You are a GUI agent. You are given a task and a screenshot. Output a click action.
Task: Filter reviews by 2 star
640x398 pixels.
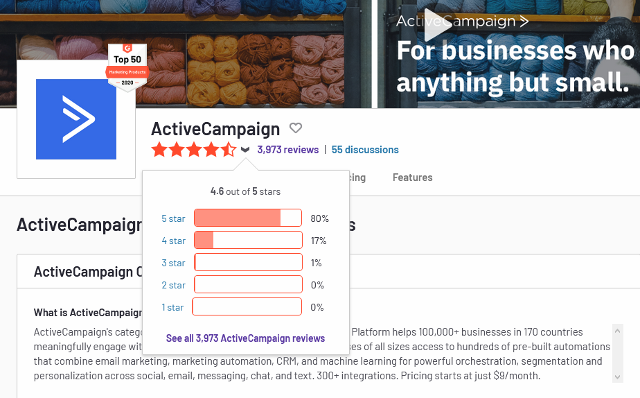coord(173,285)
